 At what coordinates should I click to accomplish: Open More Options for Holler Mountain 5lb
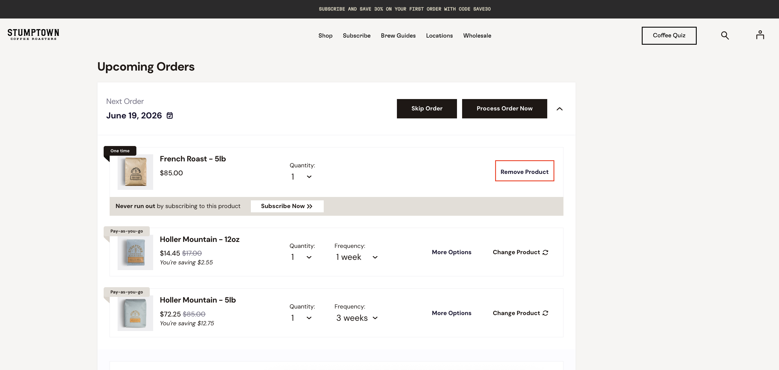tap(452, 313)
